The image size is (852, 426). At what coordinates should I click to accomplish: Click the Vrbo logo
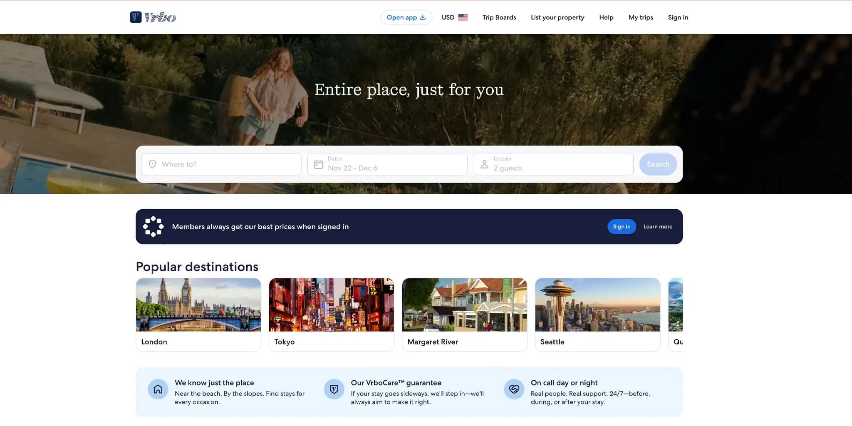point(153,17)
